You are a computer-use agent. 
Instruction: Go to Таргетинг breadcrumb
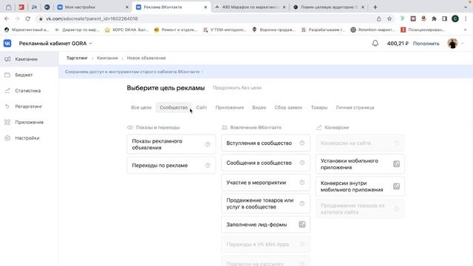tap(77, 58)
